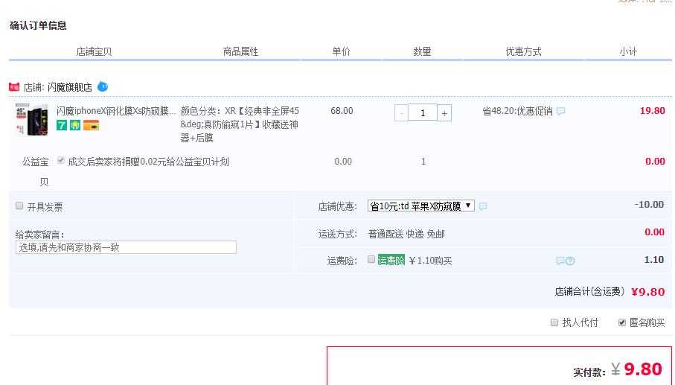The height and width of the screenshot is (385, 675).
Task: Check the 找人代付 checkbox
Action: pyautogui.click(x=554, y=322)
